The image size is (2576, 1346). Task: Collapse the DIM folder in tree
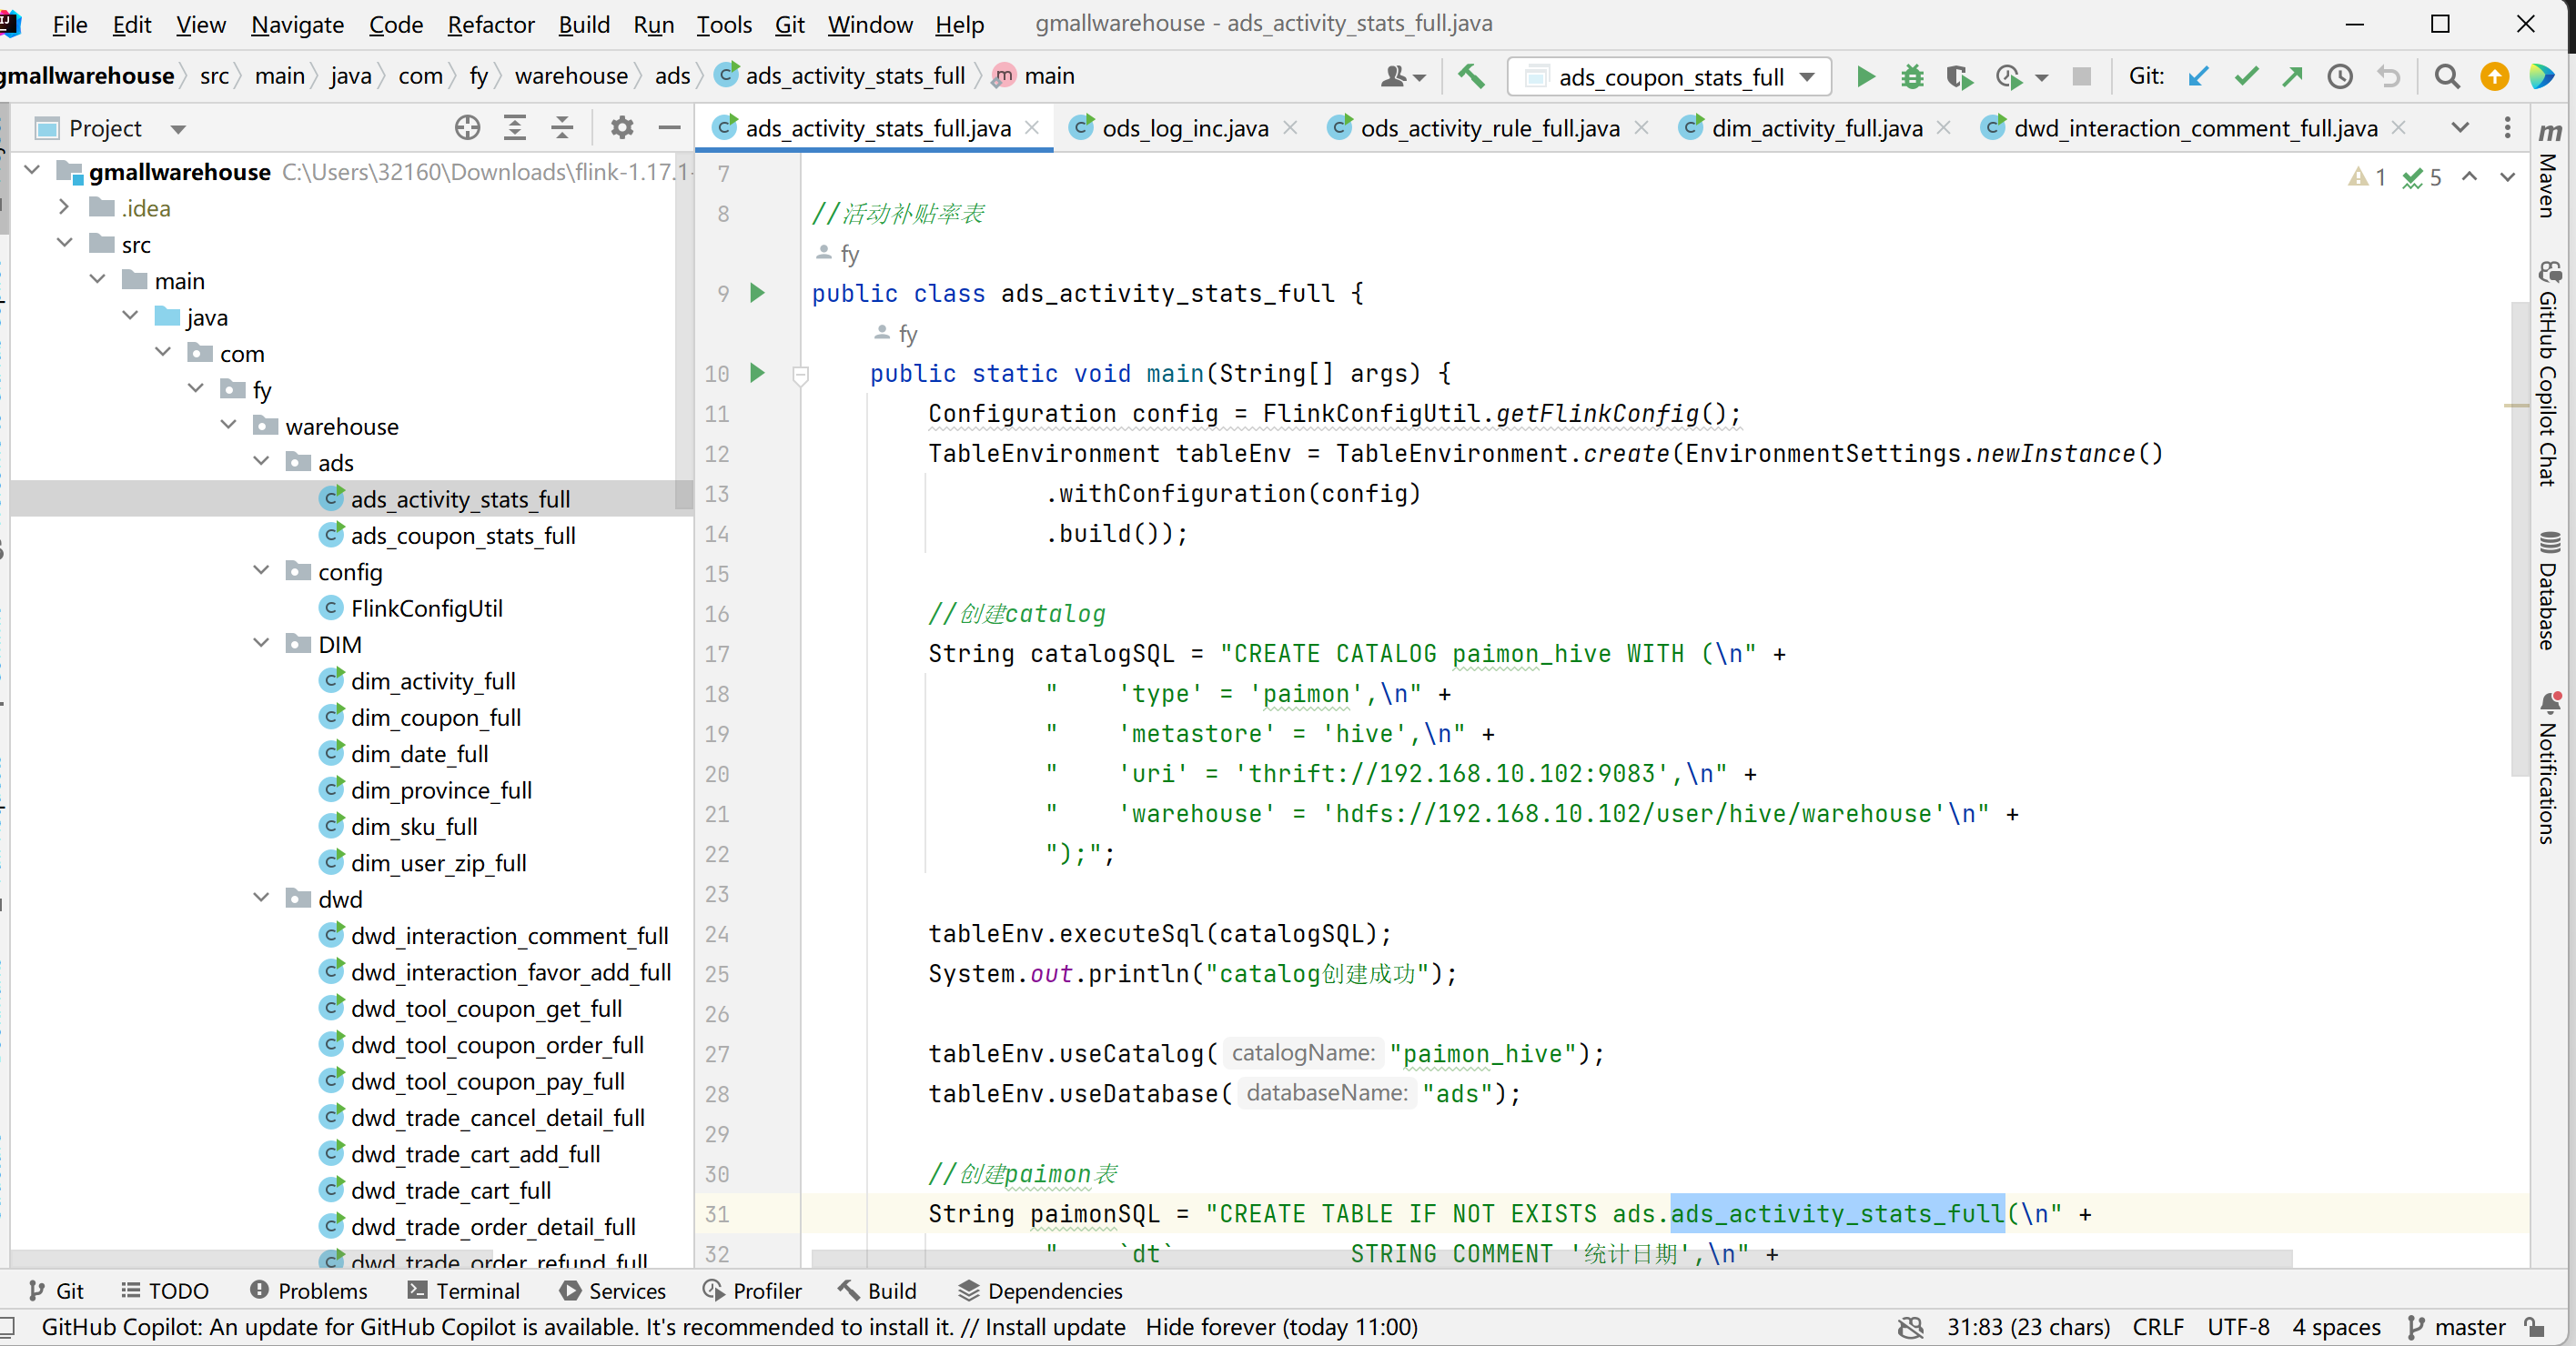tap(262, 644)
